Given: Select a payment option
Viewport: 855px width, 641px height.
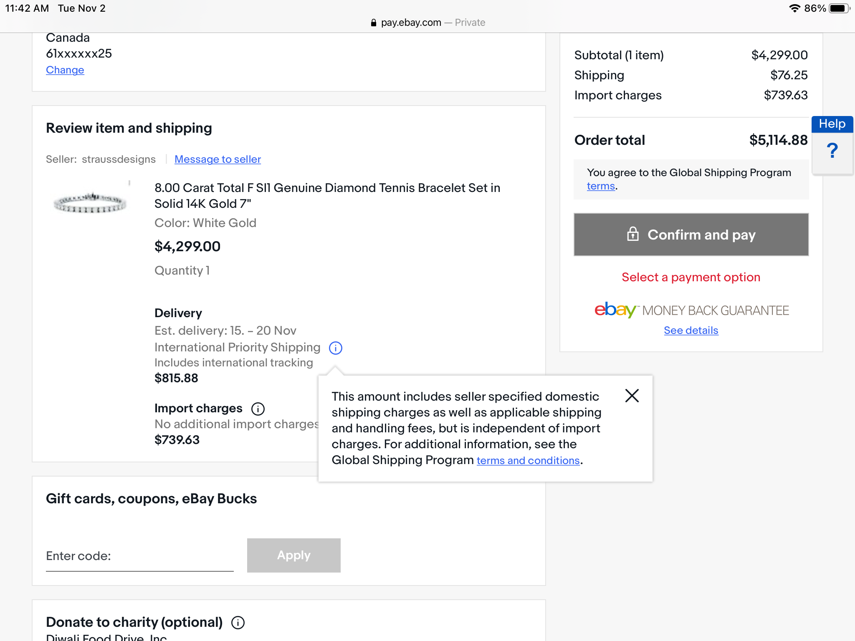Looking at the screenshot, I should (x=691, y=277).
